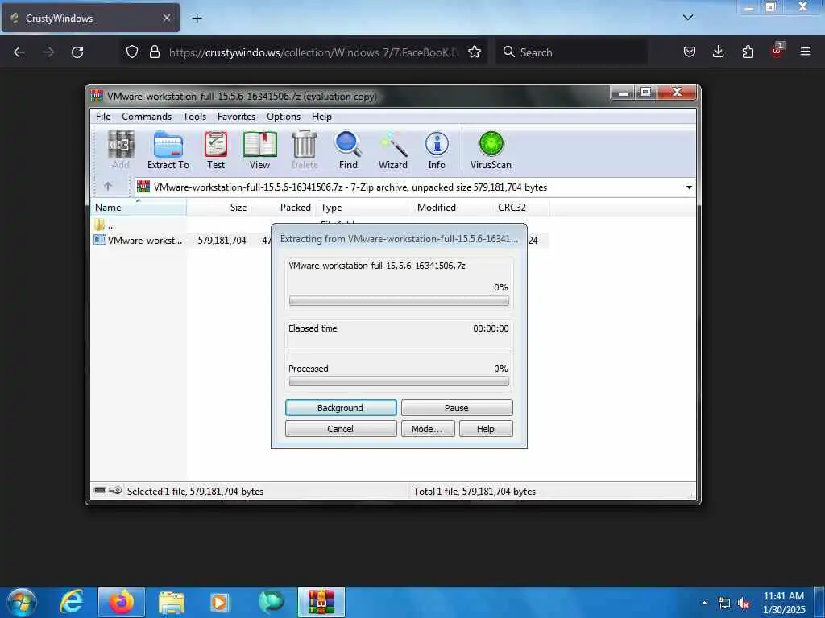Click the disk icon in WinRAR status bar
Image resolution: width=825 pixels, height=618 pixels.
[100, 490]
